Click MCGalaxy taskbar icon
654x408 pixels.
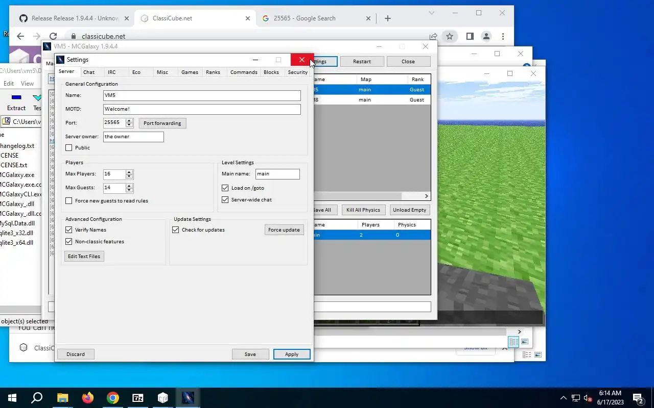[x=188, y=398]
